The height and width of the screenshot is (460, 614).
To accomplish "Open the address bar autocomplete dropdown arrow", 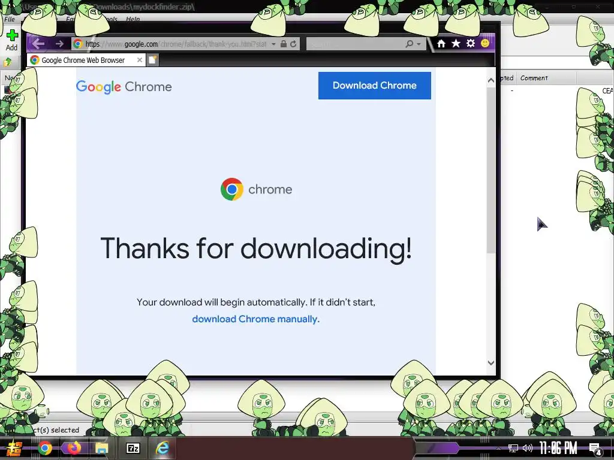I will click(x=273, y=44).
